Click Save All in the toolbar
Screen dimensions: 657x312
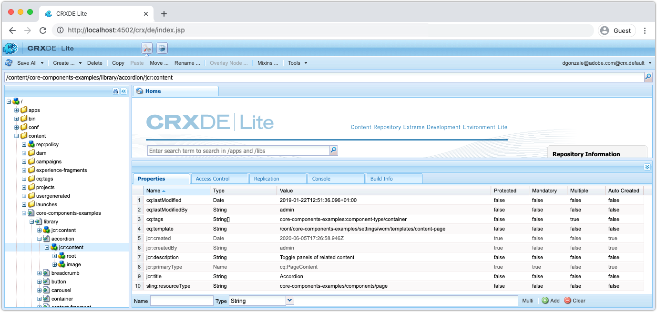(x=27, y=63)
